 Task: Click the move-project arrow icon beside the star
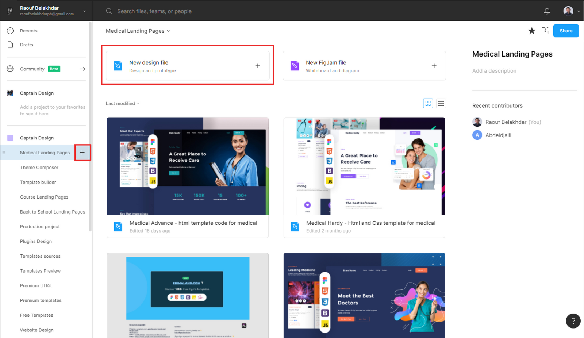tap(545, 31)
